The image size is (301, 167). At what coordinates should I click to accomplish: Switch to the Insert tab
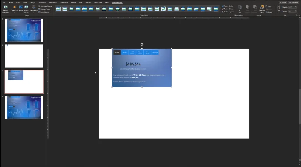[x=18, y=3]
